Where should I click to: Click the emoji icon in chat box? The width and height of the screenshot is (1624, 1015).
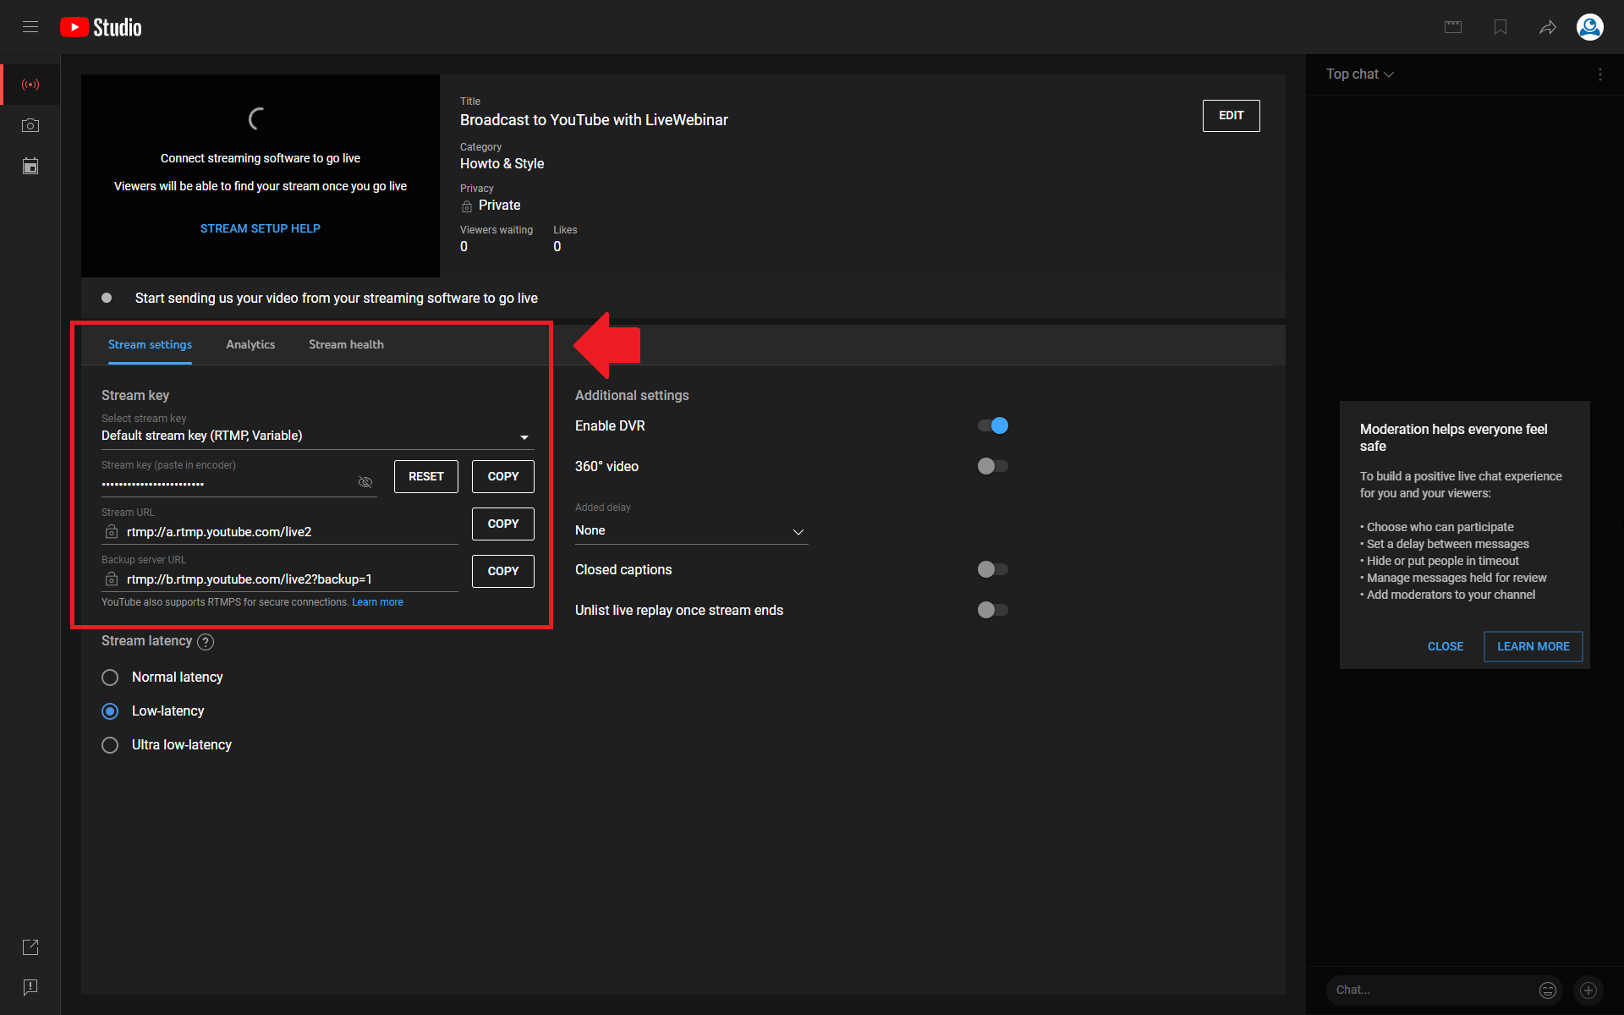pyautogui.click(x=1547, y=990)
